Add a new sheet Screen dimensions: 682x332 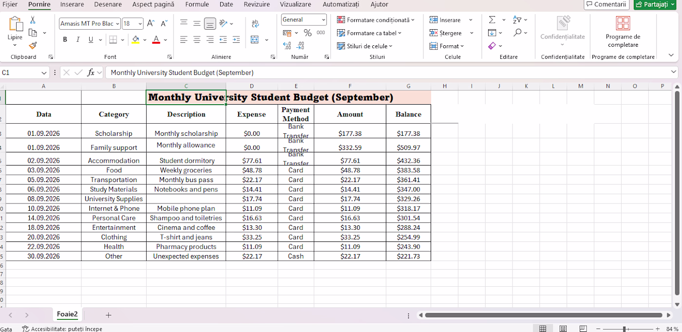click(x=109, y=315)
